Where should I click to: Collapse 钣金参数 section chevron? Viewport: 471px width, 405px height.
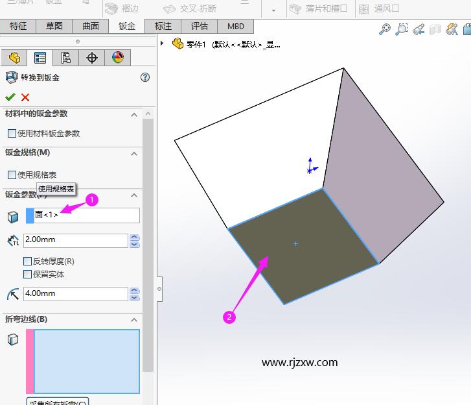[x=134, y=195]
